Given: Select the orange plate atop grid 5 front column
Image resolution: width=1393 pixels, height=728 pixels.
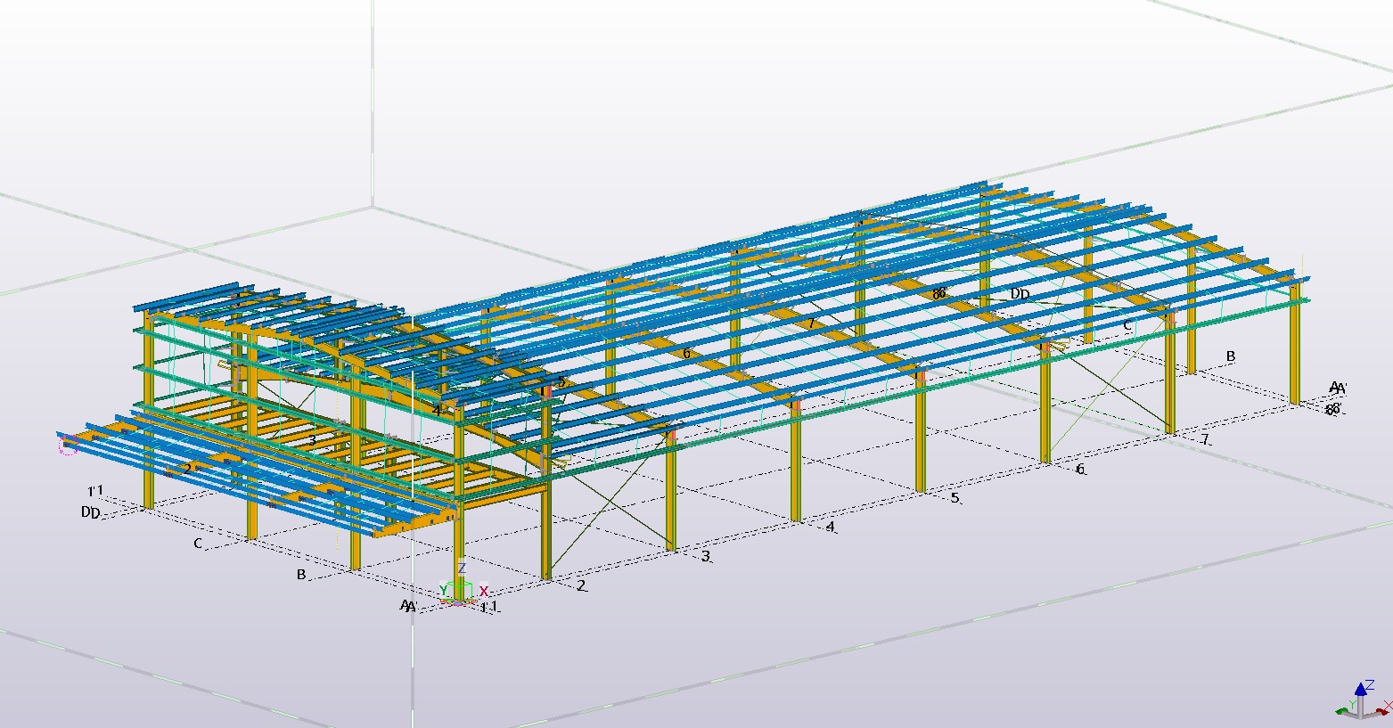Looking at the screenshot, I should pyautogui.click(x=922, y=376).
